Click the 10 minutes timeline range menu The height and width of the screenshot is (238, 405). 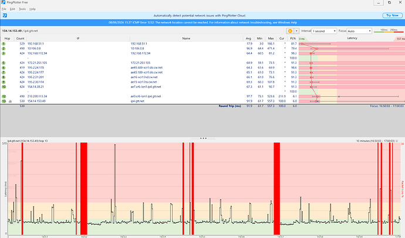pos(377,141)
